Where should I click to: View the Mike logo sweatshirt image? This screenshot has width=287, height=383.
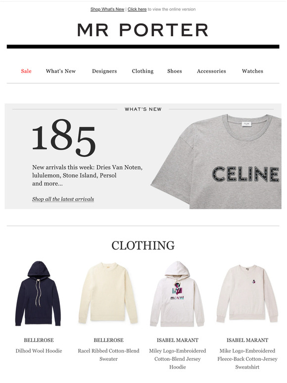coord(247,293)
